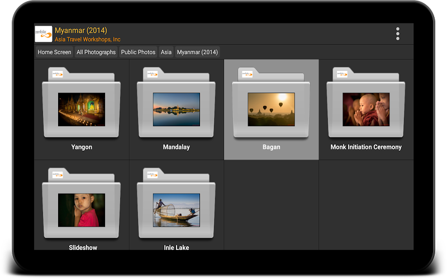Open the Bagan folder icon
The height and width of the screenshot is (279, 447).
click(271, 103)
